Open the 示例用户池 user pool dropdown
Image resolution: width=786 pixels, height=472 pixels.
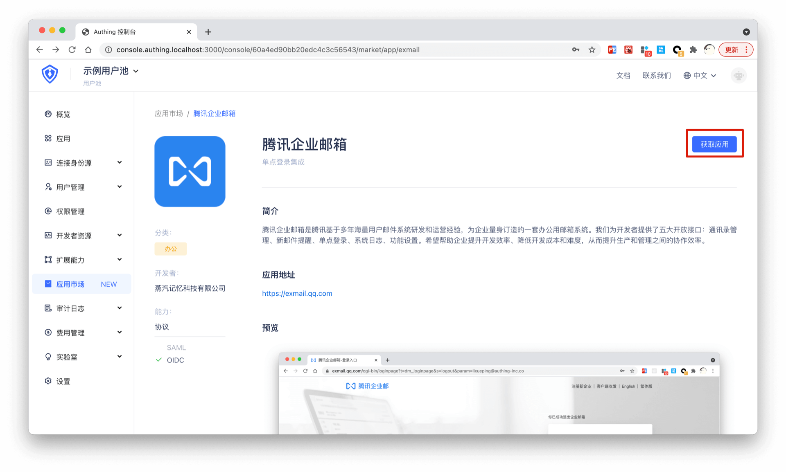[x=111, y=71]
